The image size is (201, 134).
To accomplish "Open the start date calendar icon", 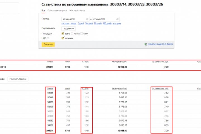I will (87, 19).
